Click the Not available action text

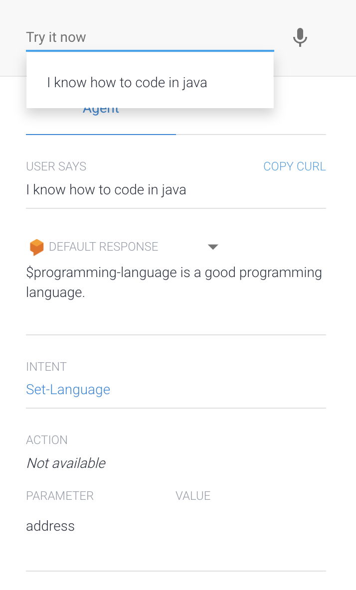point(65,463)
